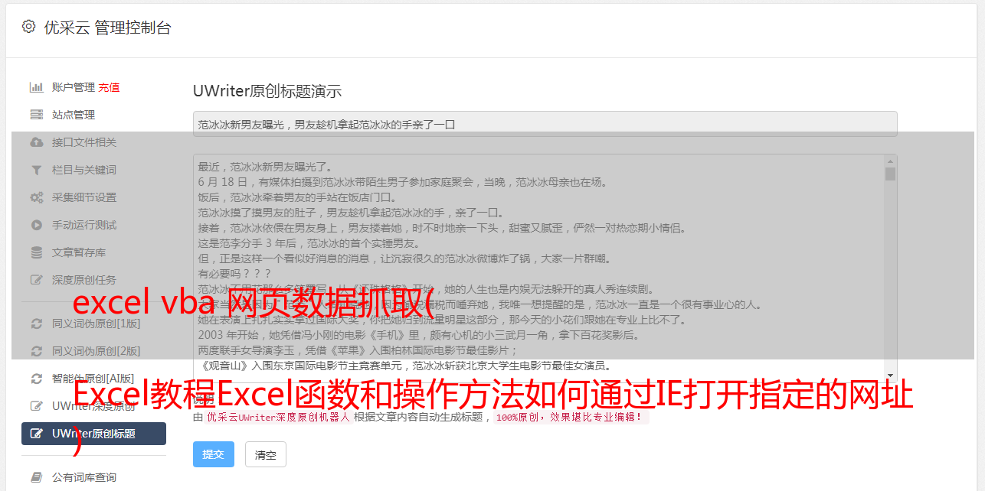985x491 pixels.
Task: Click the generated title input field
Action: click(x=545, y=124)
